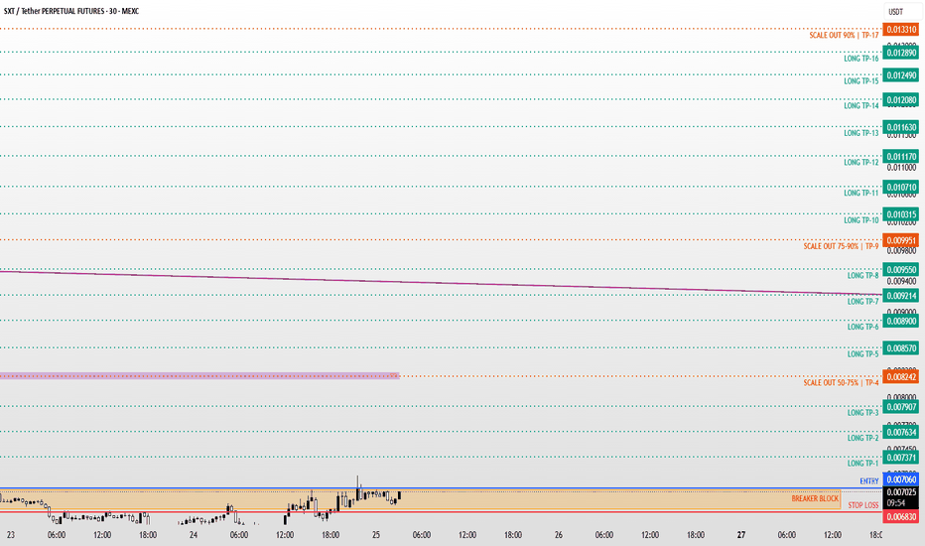This screenshot has height=546, width=925.
Task: Select the LONG TP-6 label
Action: point(863,327)
